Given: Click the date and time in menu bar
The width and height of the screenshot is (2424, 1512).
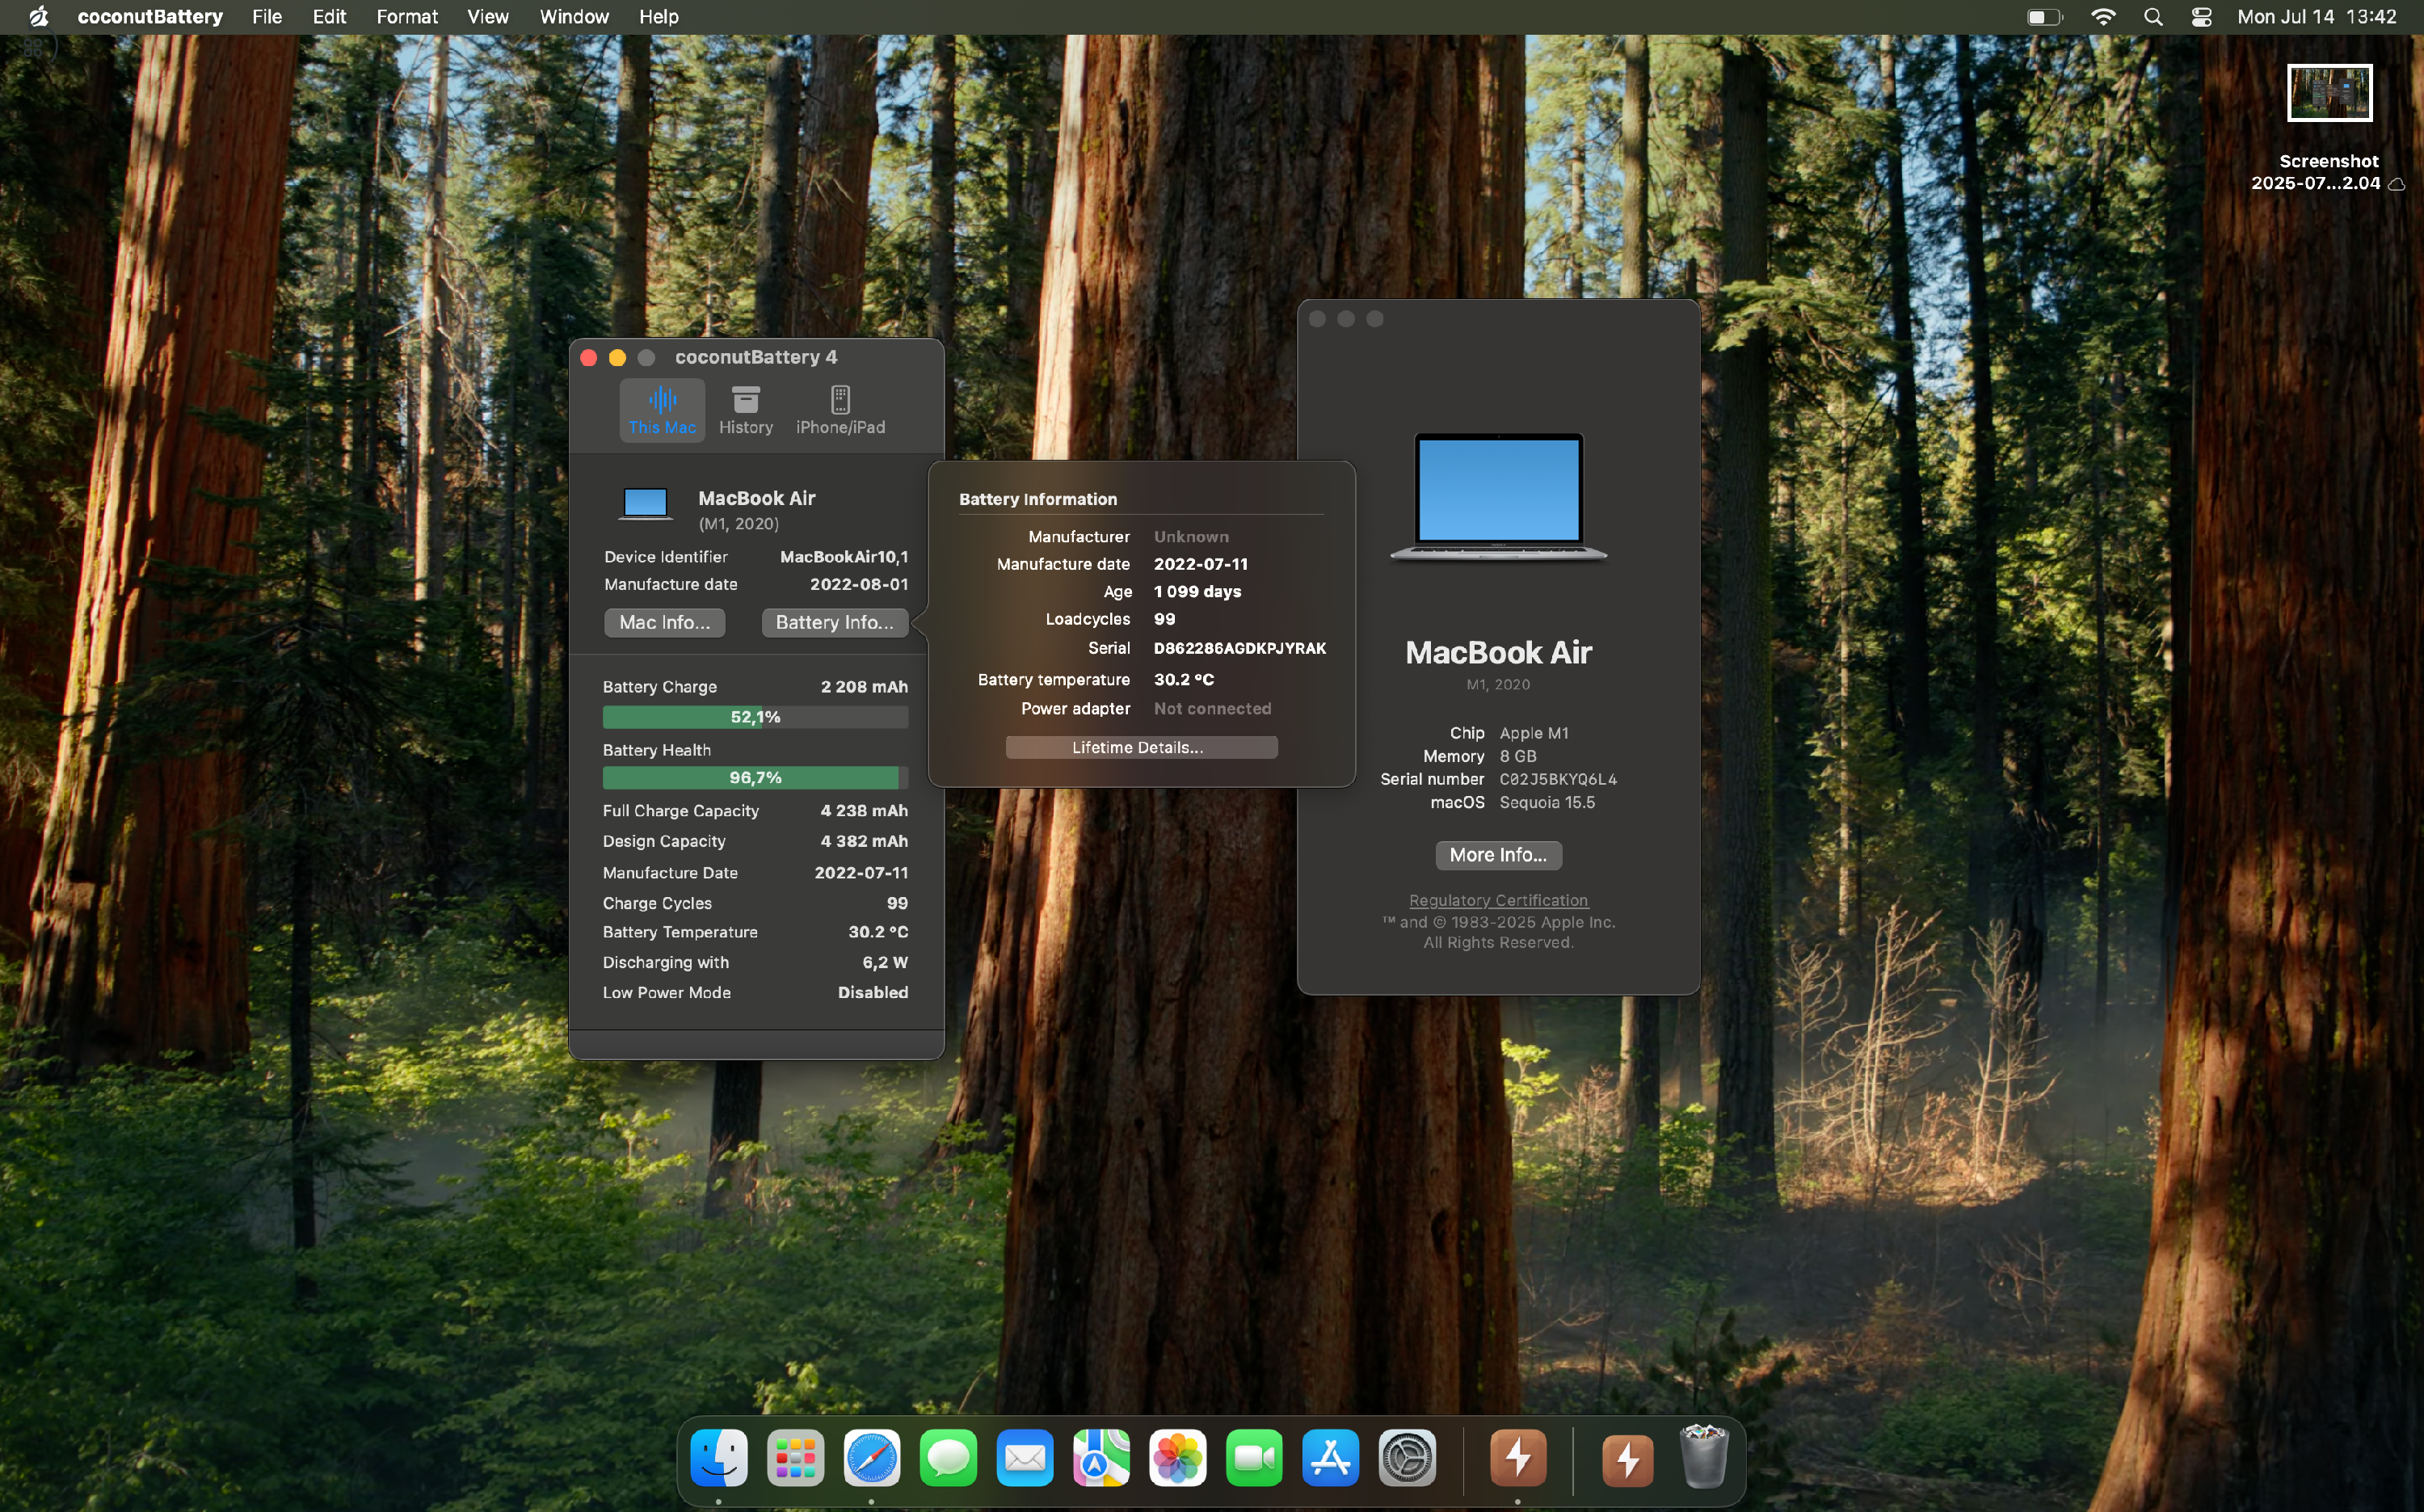Looking at the screenshot, I should [2316, 17].
